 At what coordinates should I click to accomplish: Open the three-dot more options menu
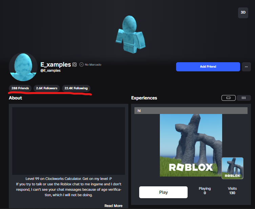(x=246, y=67)
